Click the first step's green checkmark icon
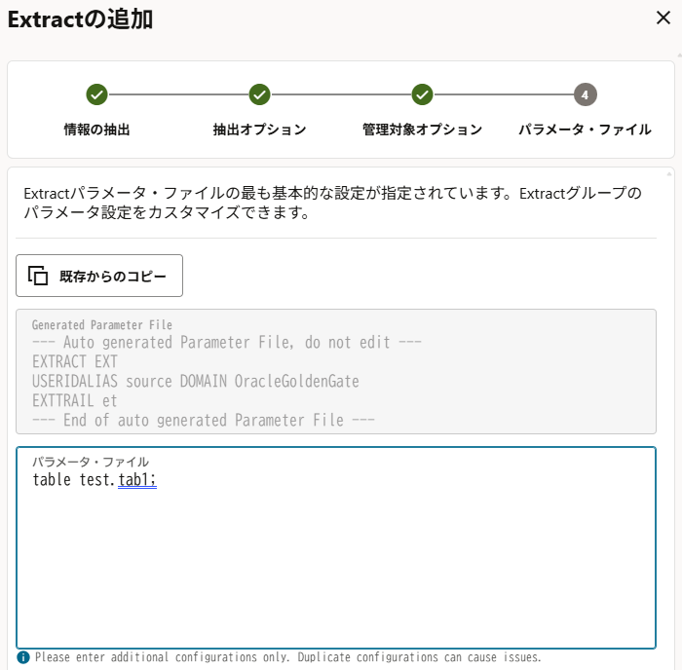Image resolution: width=682 pixels, height=670 pixels. [96, 94]
